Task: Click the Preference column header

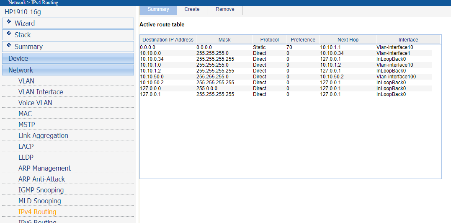Action: point(303,40)
